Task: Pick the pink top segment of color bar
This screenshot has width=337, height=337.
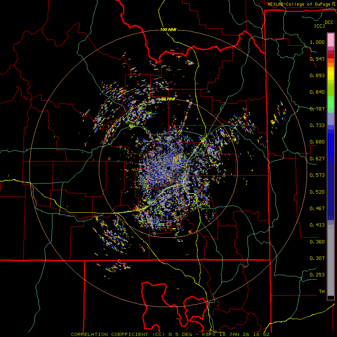Action: [x=331, y=40]
